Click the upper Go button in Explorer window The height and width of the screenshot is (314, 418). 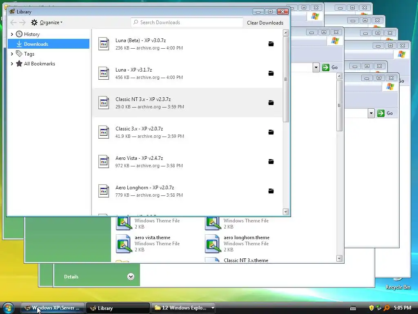(x=330, y=67)
